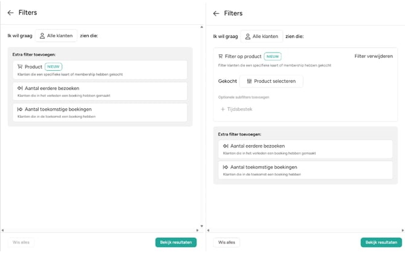The image size is (405, 264).
Task: Click the cart icon next to Filter op product
Action: point(221,56)
